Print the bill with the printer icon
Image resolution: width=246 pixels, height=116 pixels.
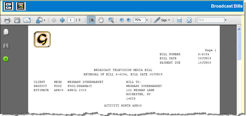click(7, 20)
